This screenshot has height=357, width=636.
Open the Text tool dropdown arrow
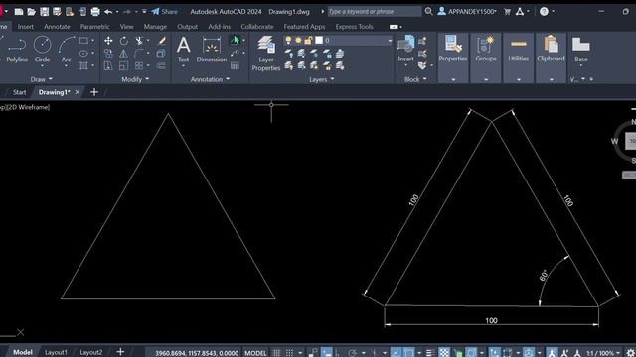tap(183, 66)
